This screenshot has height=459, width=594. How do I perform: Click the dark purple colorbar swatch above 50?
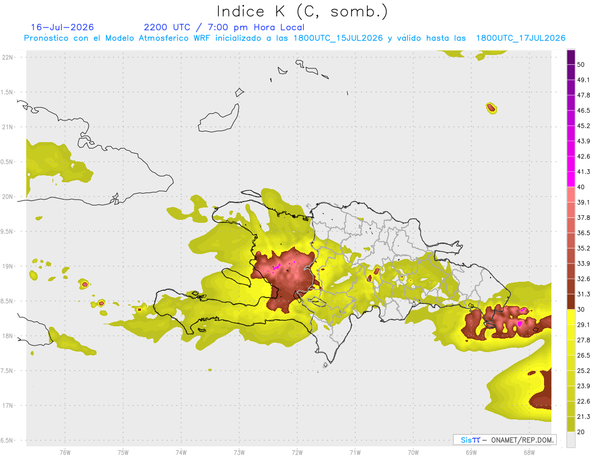(571, 57)
